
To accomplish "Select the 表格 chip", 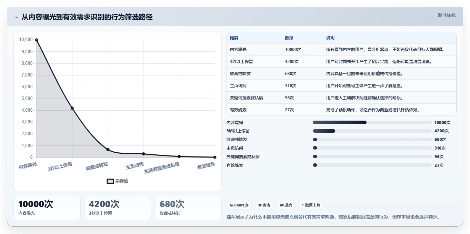I will [264, 205].
